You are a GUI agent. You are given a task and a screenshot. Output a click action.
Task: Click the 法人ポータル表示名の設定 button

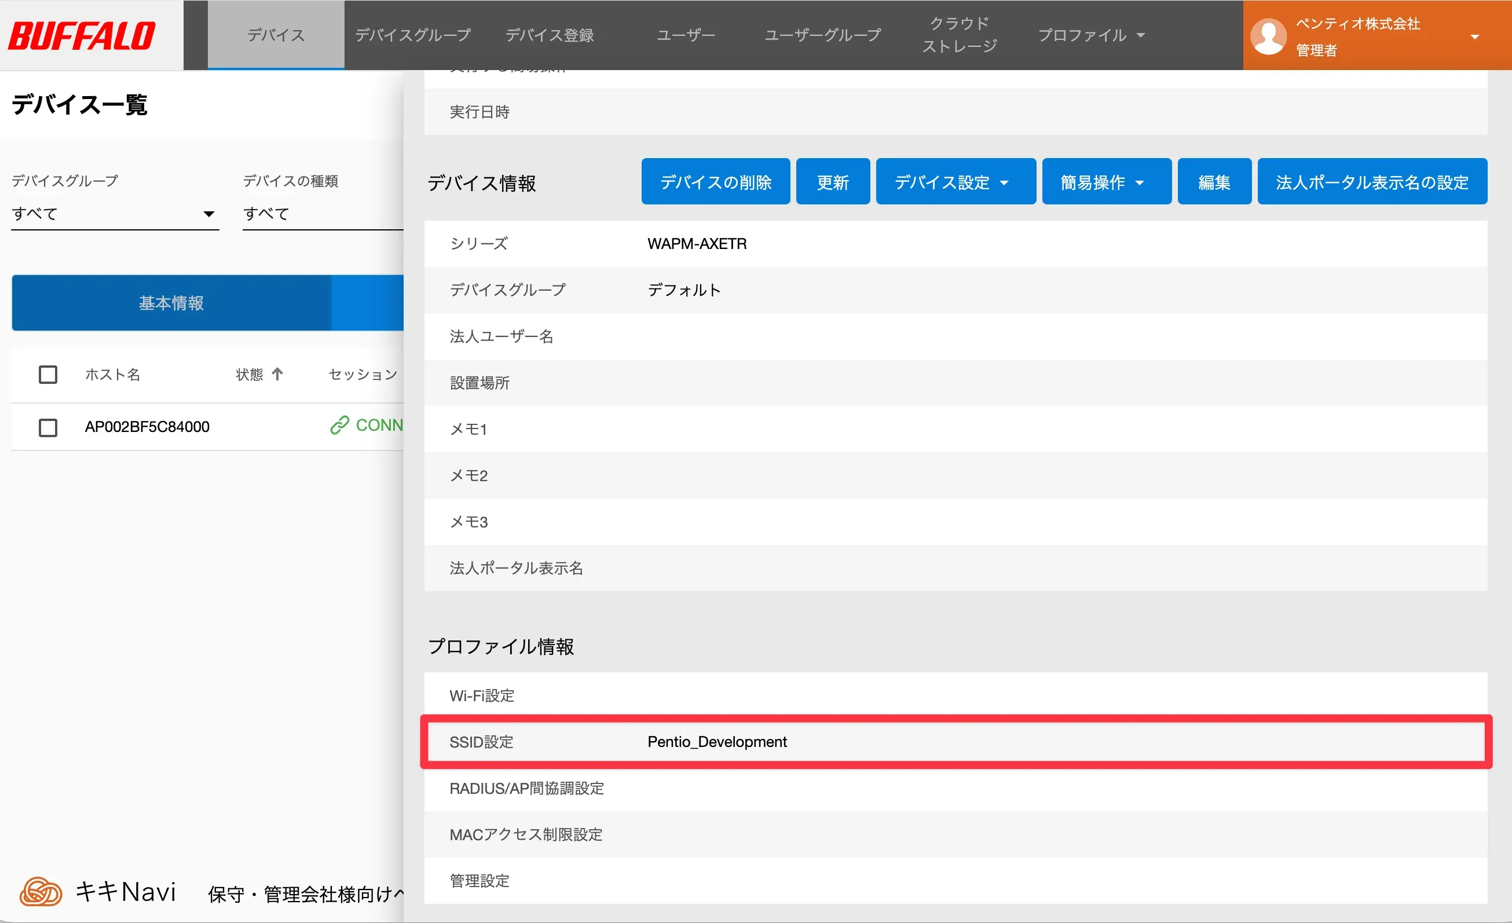[1371, 182]
